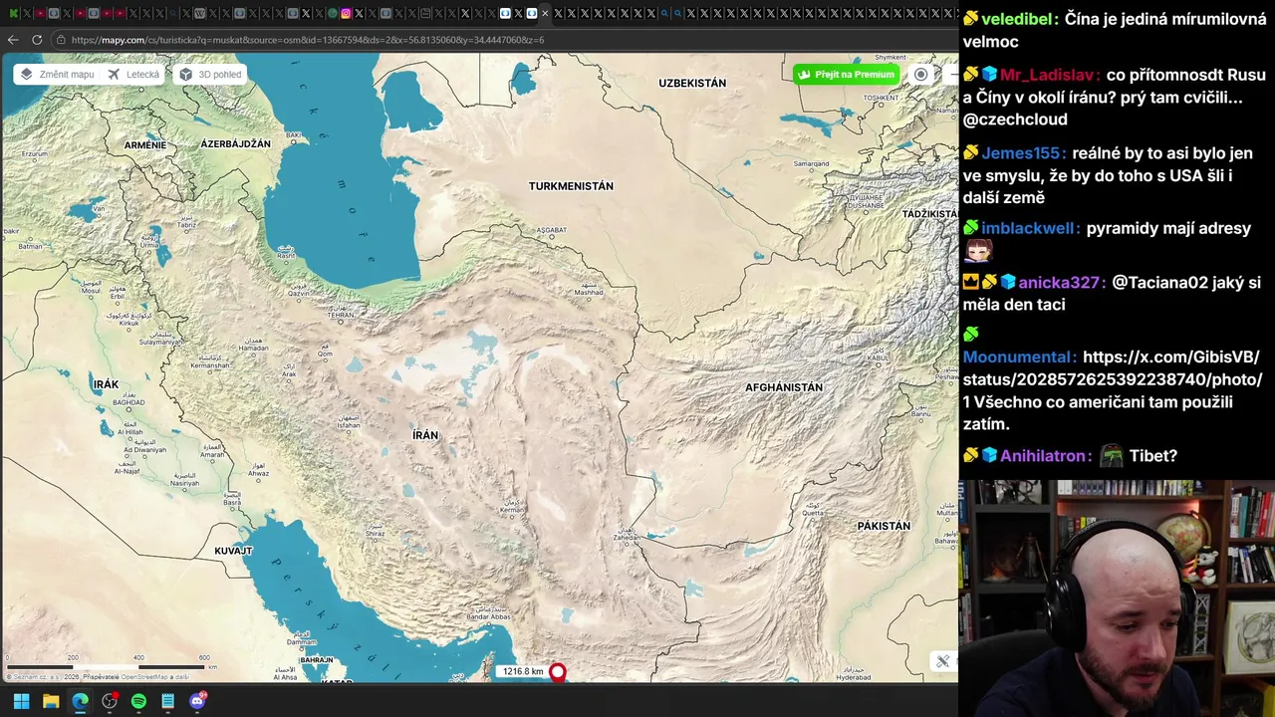Click the Bandar Abbas label
This screenshot has height=717, width=1275.
pos(488,617)
